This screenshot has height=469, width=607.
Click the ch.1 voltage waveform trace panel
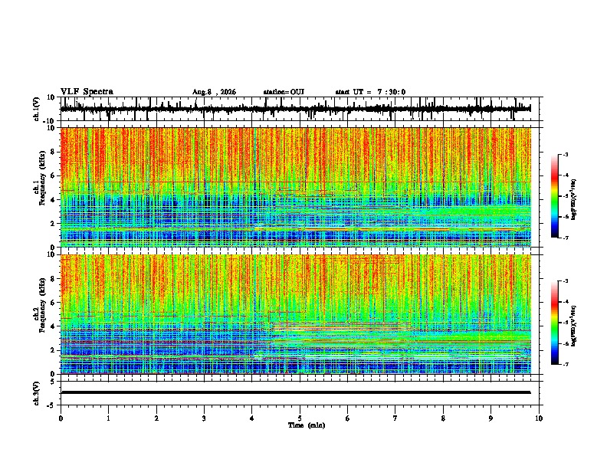[300, 109]
